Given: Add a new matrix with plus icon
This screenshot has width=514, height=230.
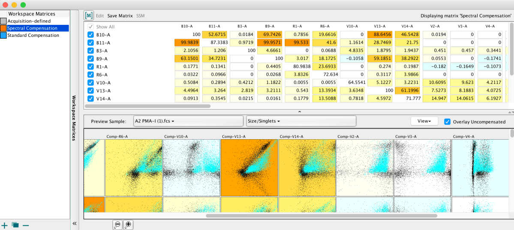Looking at the screenshot, I should [x=4, y=225].
